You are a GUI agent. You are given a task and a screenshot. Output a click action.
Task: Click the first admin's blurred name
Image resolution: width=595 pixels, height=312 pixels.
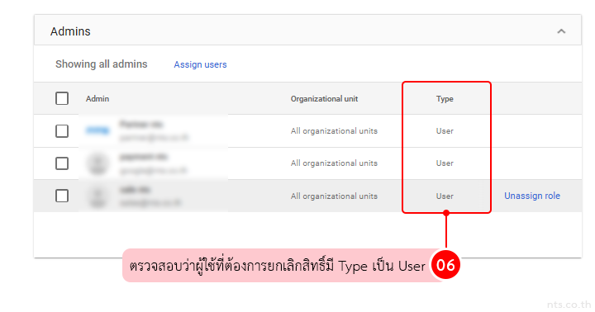coord(141,124)
